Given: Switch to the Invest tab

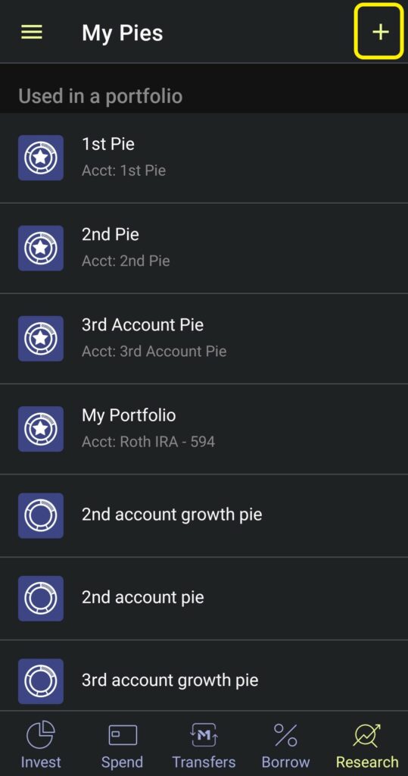Looking at the screenshot, I should tap(41, 744).
